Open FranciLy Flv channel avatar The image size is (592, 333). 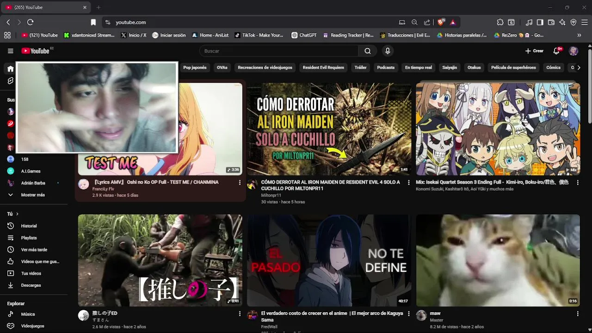[83, 185]
